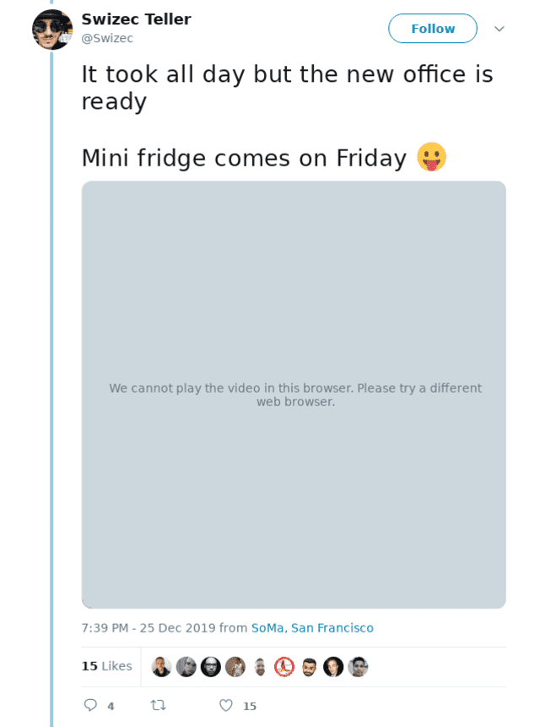Screen dimensions: 540x727
Task: Click the red-circled liker avatar
Action: click(284, 667)
